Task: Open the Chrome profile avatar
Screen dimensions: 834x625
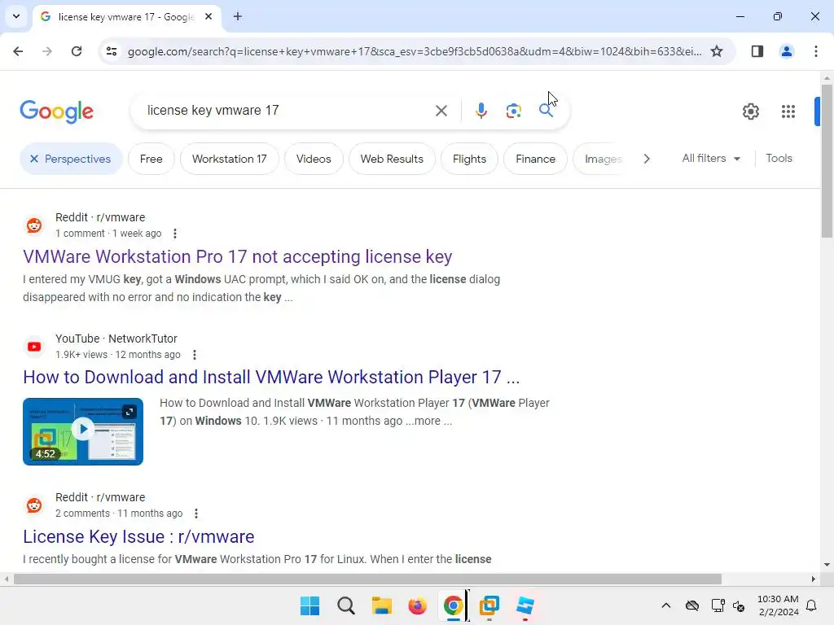Action: pos(786,51)
